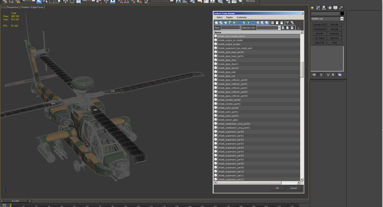Screen dimensions: 383x207
Task: Click first selection set icon after dropdown
Action: pos(283,28)
